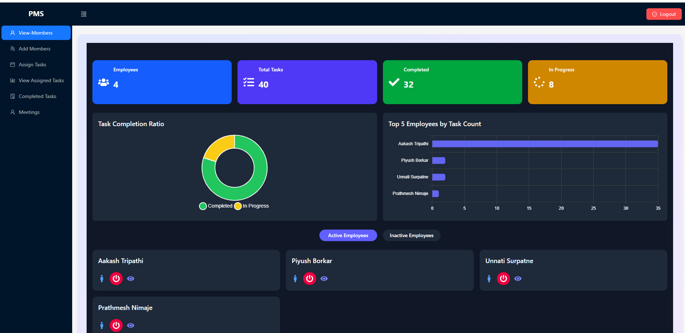Switch to the Inactive Employees tab
This screenshot has height=333, width=685.
click(411, 235)
